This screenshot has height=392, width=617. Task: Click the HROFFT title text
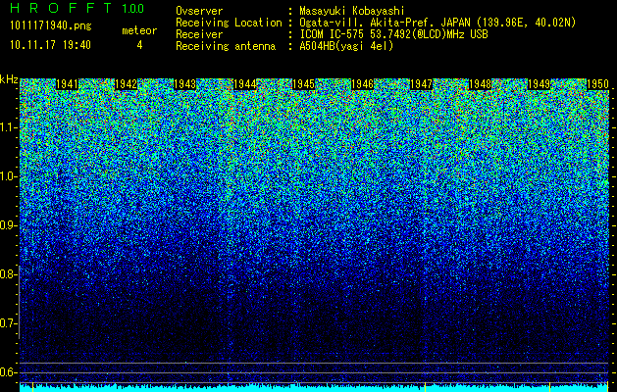[x=61, y=8]
